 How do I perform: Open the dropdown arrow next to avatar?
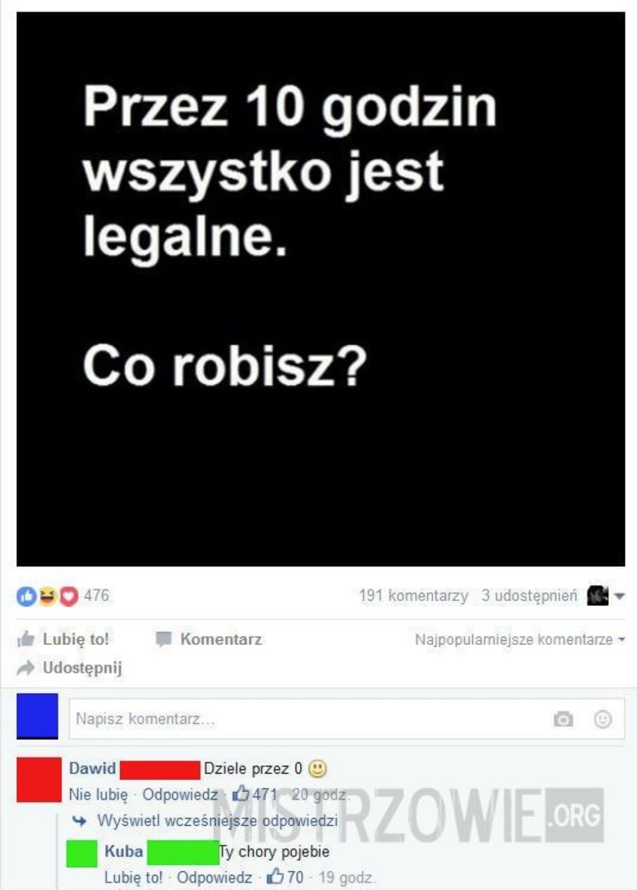coord(619,596)
